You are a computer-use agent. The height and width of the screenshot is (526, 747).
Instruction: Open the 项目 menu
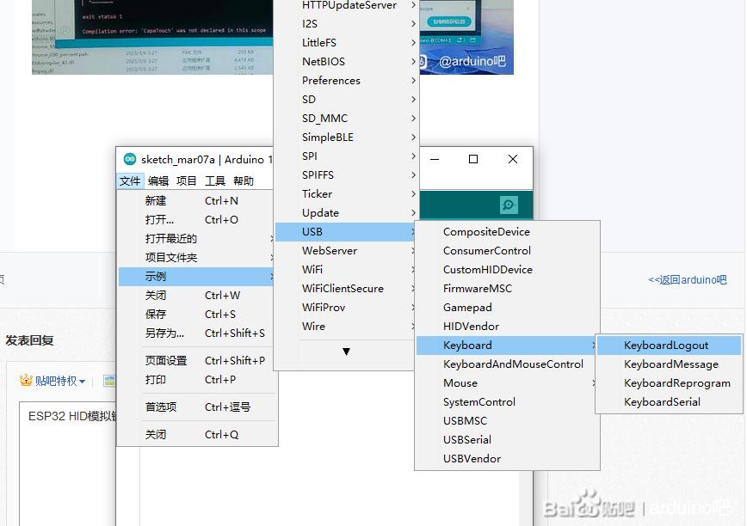click(186, 180)
